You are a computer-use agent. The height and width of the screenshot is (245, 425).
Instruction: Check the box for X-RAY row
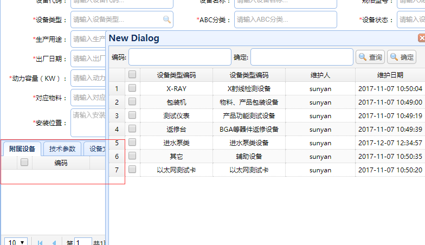click(x=132, y=88)
